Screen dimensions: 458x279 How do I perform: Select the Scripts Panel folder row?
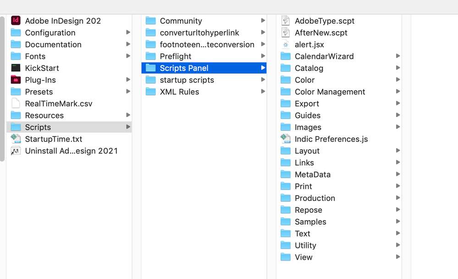[x=204, y=68]
